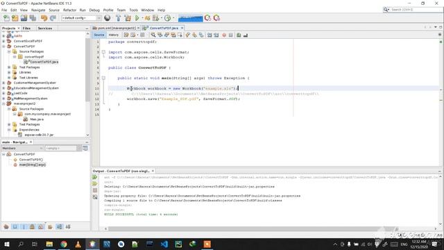Toggle Sort by Name in Navigator
This screenshot has width=444, height=250.
click(x=59, y=227)
